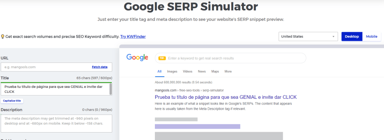Click into the Description text area
The height and width of the screenshot is (140, 384).
(56, 124)
